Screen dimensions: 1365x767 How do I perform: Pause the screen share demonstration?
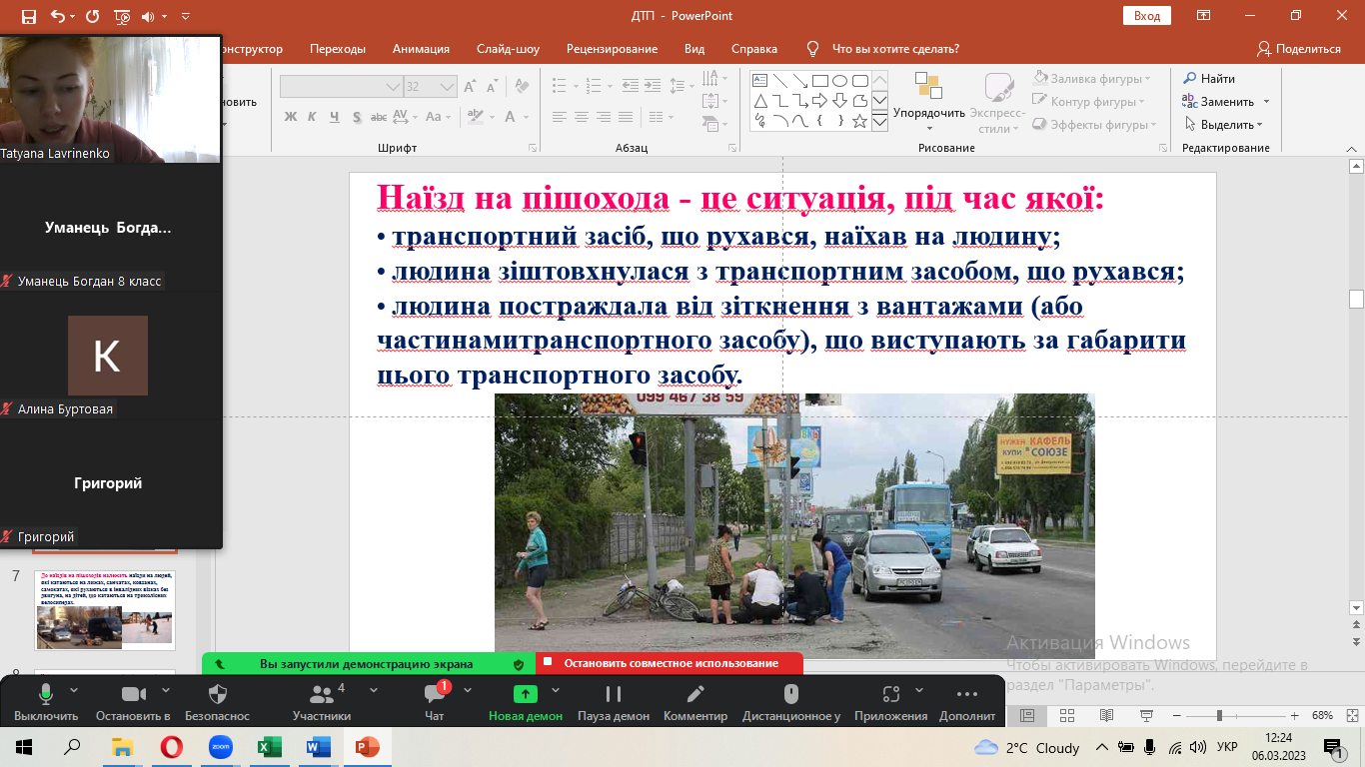tap(613, 695)
